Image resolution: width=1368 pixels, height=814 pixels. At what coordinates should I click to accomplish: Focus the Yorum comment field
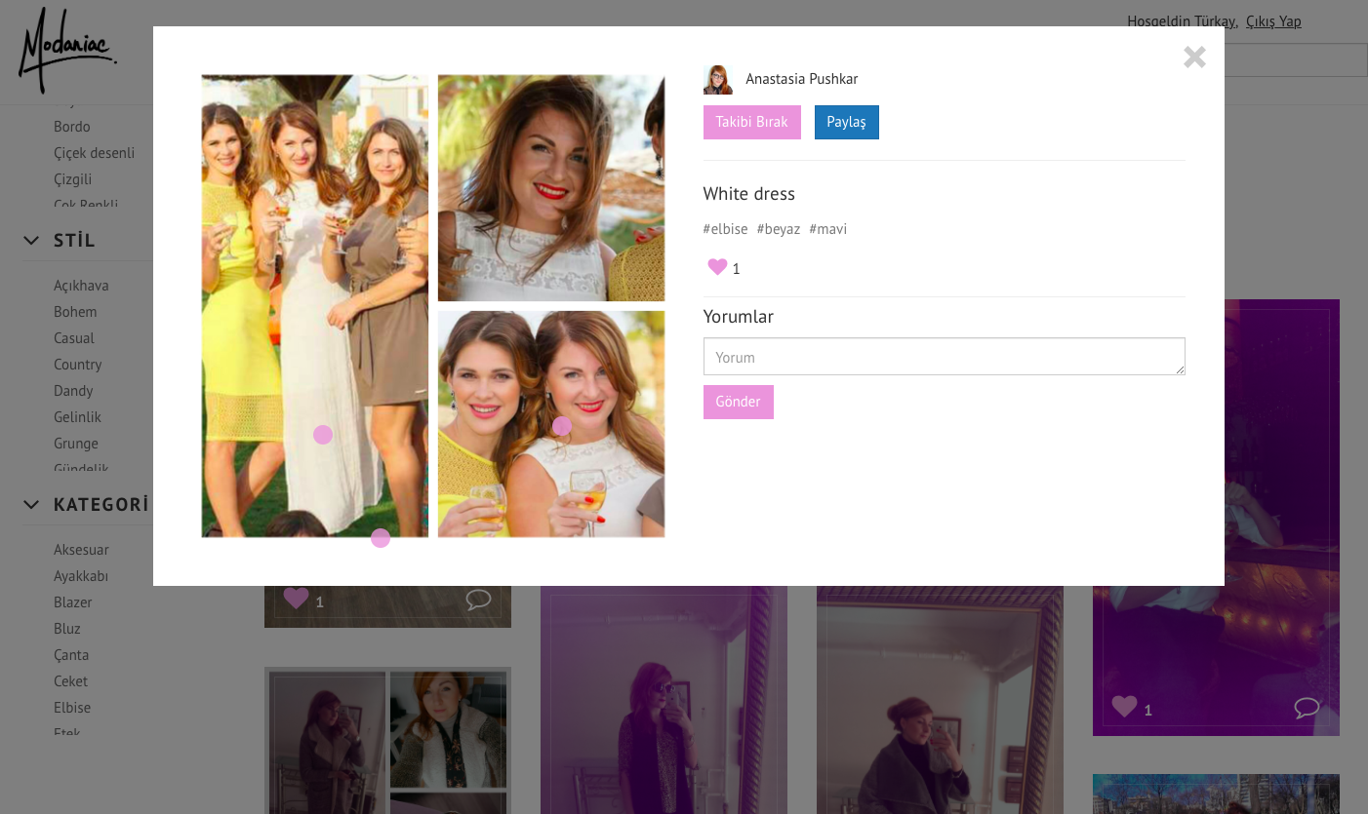pyautogui.click(x=945, y=357)
